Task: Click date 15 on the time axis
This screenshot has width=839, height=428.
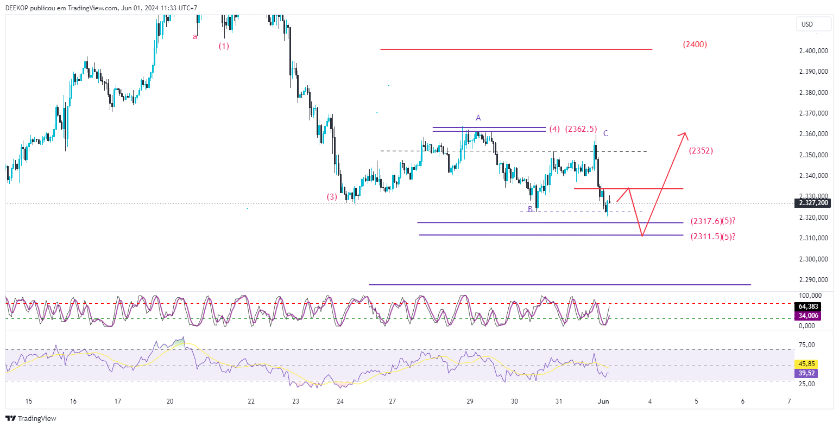Action: (x=28, y=401)
